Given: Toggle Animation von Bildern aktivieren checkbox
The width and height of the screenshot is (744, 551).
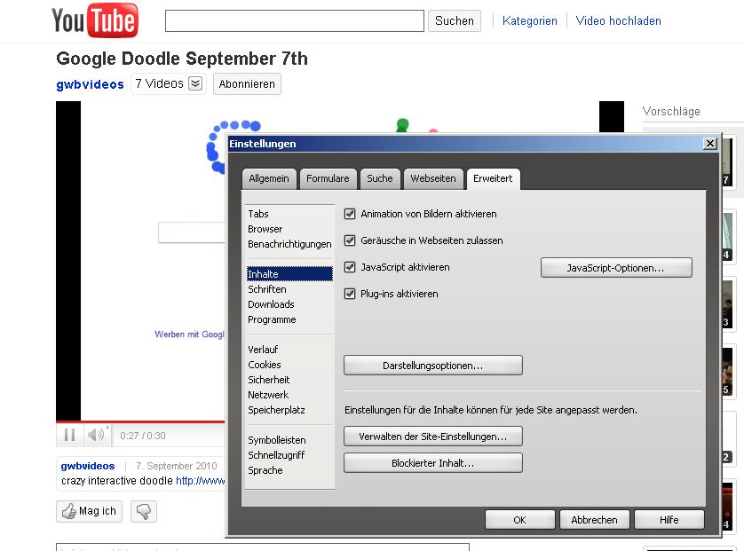Looking at the screenshot, I should (x=350, y=214).
